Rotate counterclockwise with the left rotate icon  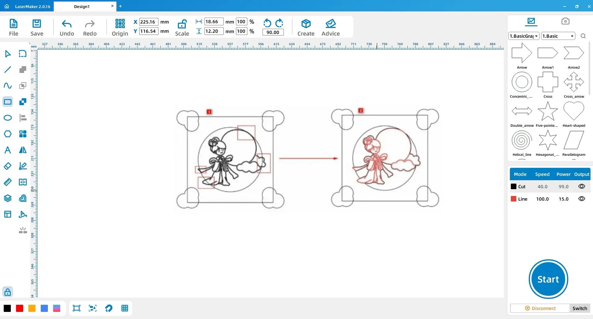point(267,23)
